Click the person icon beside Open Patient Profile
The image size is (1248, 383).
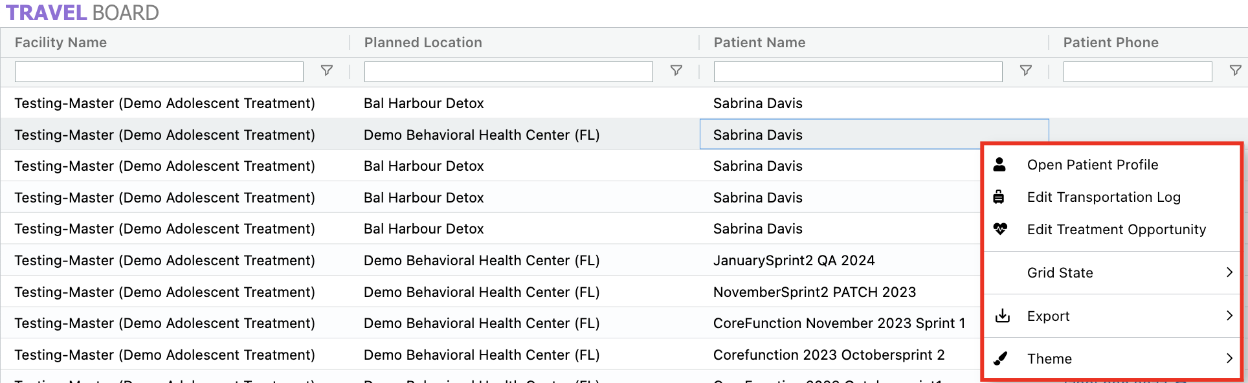1000,165
